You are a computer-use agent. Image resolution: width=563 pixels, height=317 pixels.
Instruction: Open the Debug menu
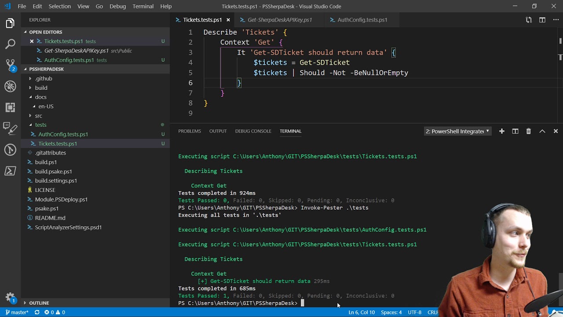click(x=117, y=6)
